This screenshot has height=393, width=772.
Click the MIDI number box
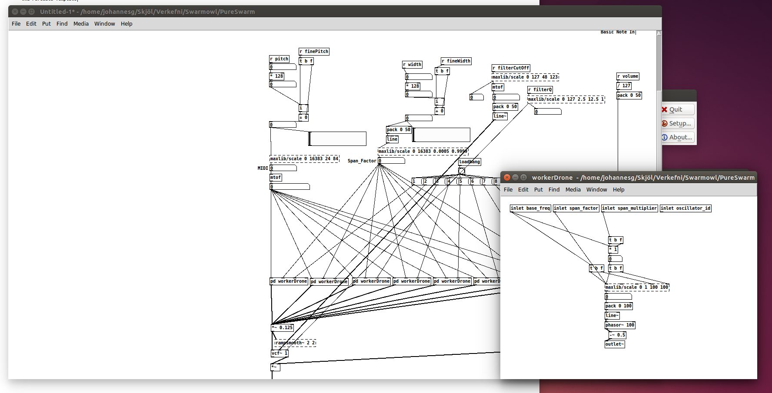click(x=283, y=168)
